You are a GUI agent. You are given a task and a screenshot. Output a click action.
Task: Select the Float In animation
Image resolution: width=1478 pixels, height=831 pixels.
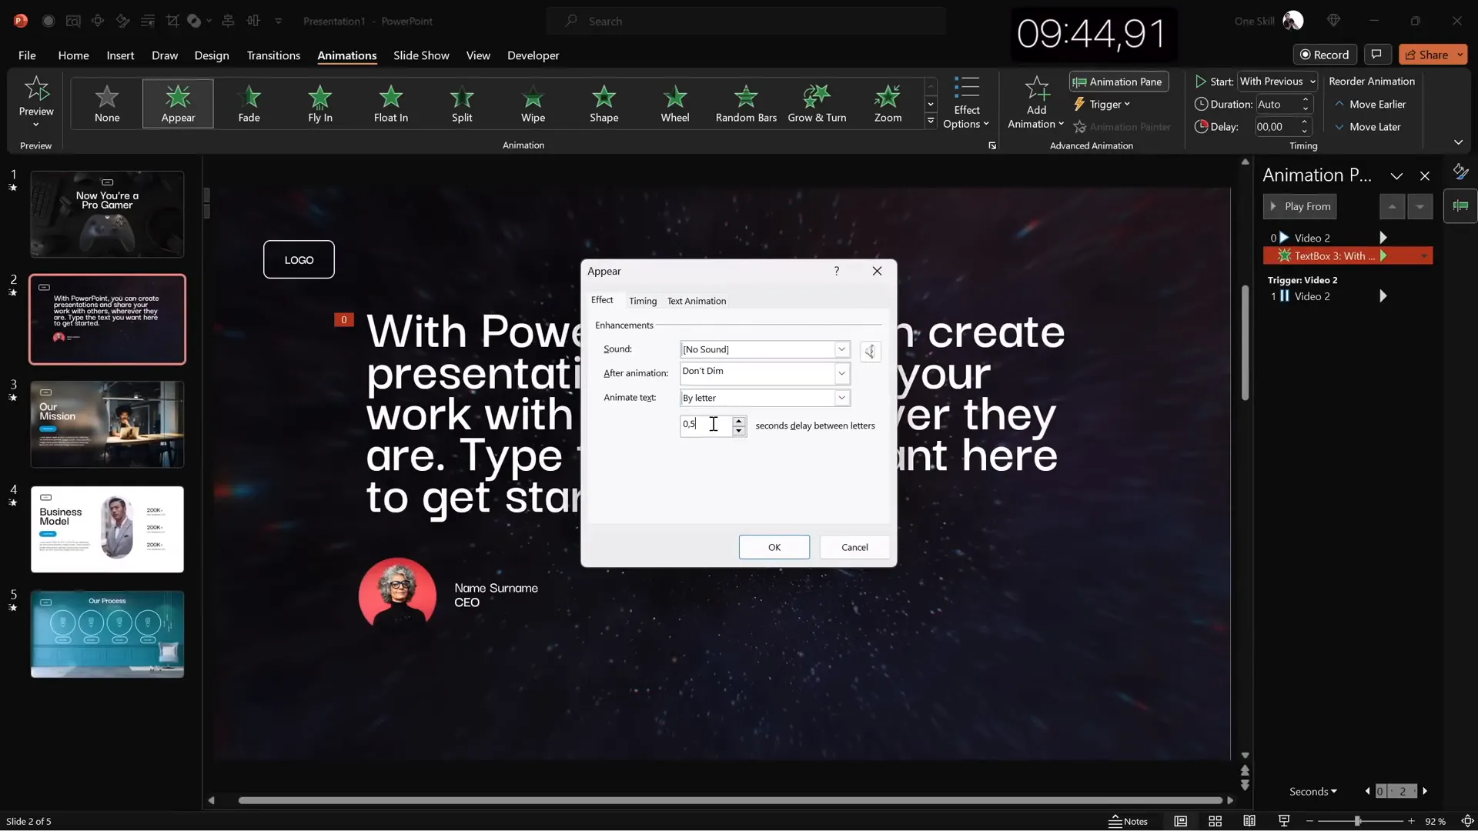(391, 104)
